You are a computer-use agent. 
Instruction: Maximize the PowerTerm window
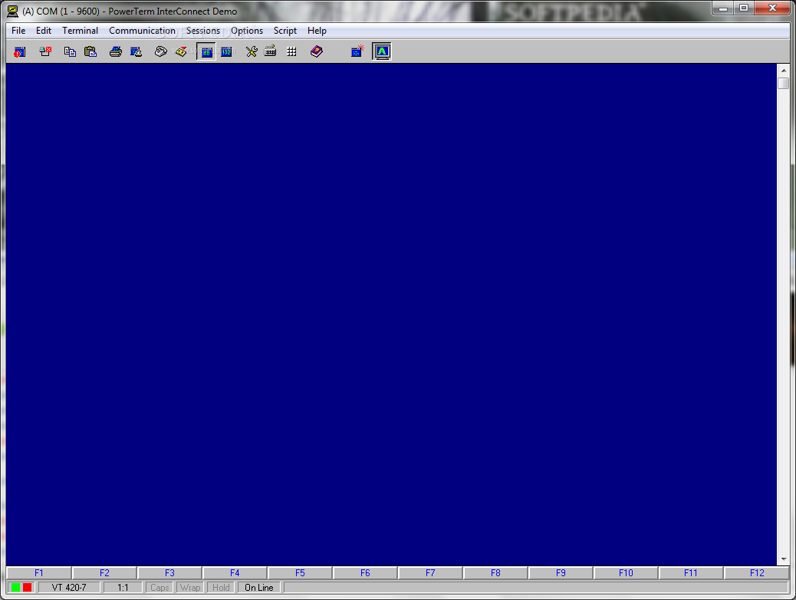point(744,8)
